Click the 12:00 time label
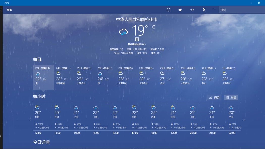Viewport: 265px width, 149px height. point(38,133)
